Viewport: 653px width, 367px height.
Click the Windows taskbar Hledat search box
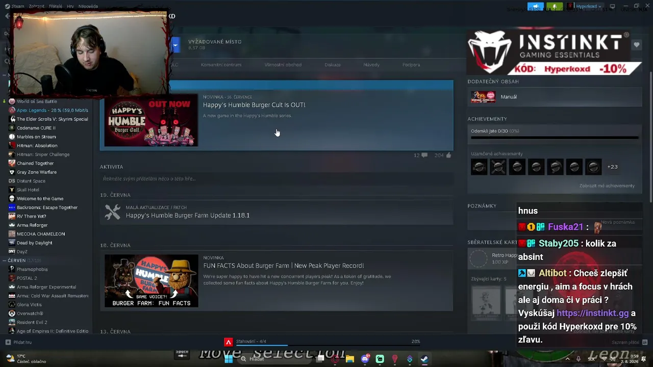[x=273, y=359]
